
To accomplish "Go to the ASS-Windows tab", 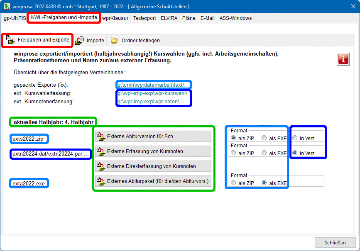I will tap(235, 18).
